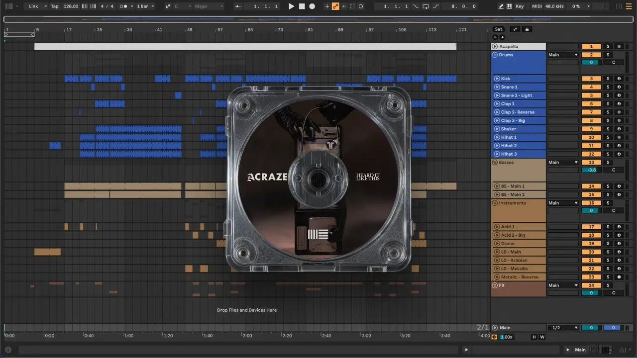Screen dimensions: 637x358
Task: Click the Acapella audio clip in the arrangement
Action: 245,46
